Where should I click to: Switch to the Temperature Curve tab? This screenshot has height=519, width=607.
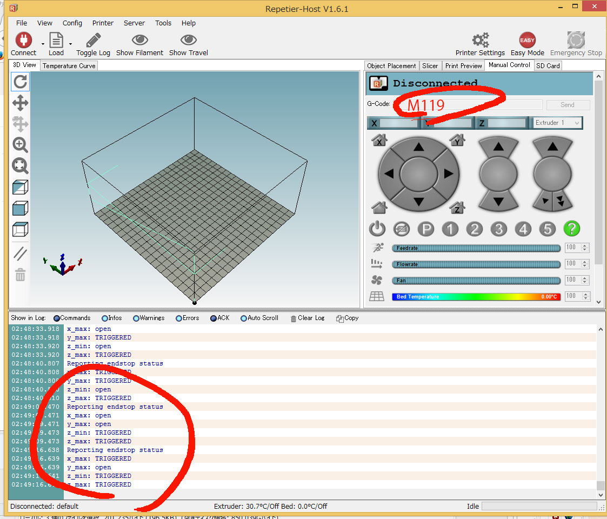pyautogui.click(x=69, y=66)
